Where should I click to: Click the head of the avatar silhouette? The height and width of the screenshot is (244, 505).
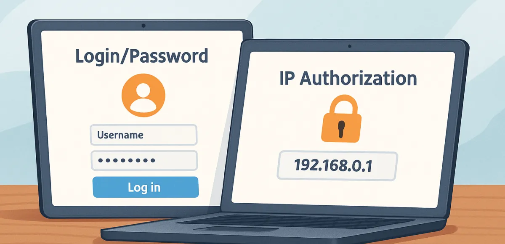(x=144, y=91)
